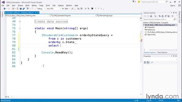Click the Undo icon in toolbar
The height and width of the screenshot is (102, 182).
[x=28, y=9]
